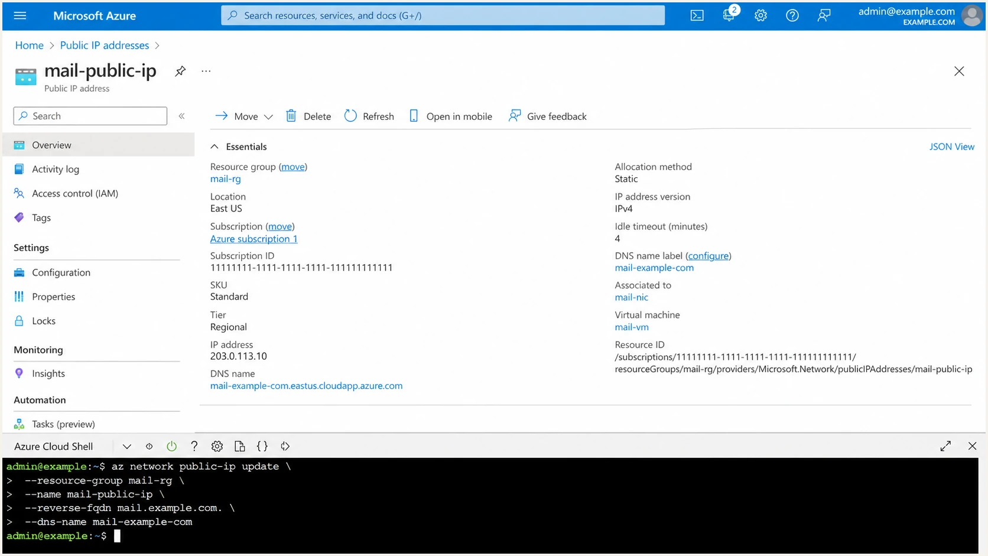This screenshot has height=556, width=988.
Task: Click the Delete trash icon
Action: (x=291, y=116)
